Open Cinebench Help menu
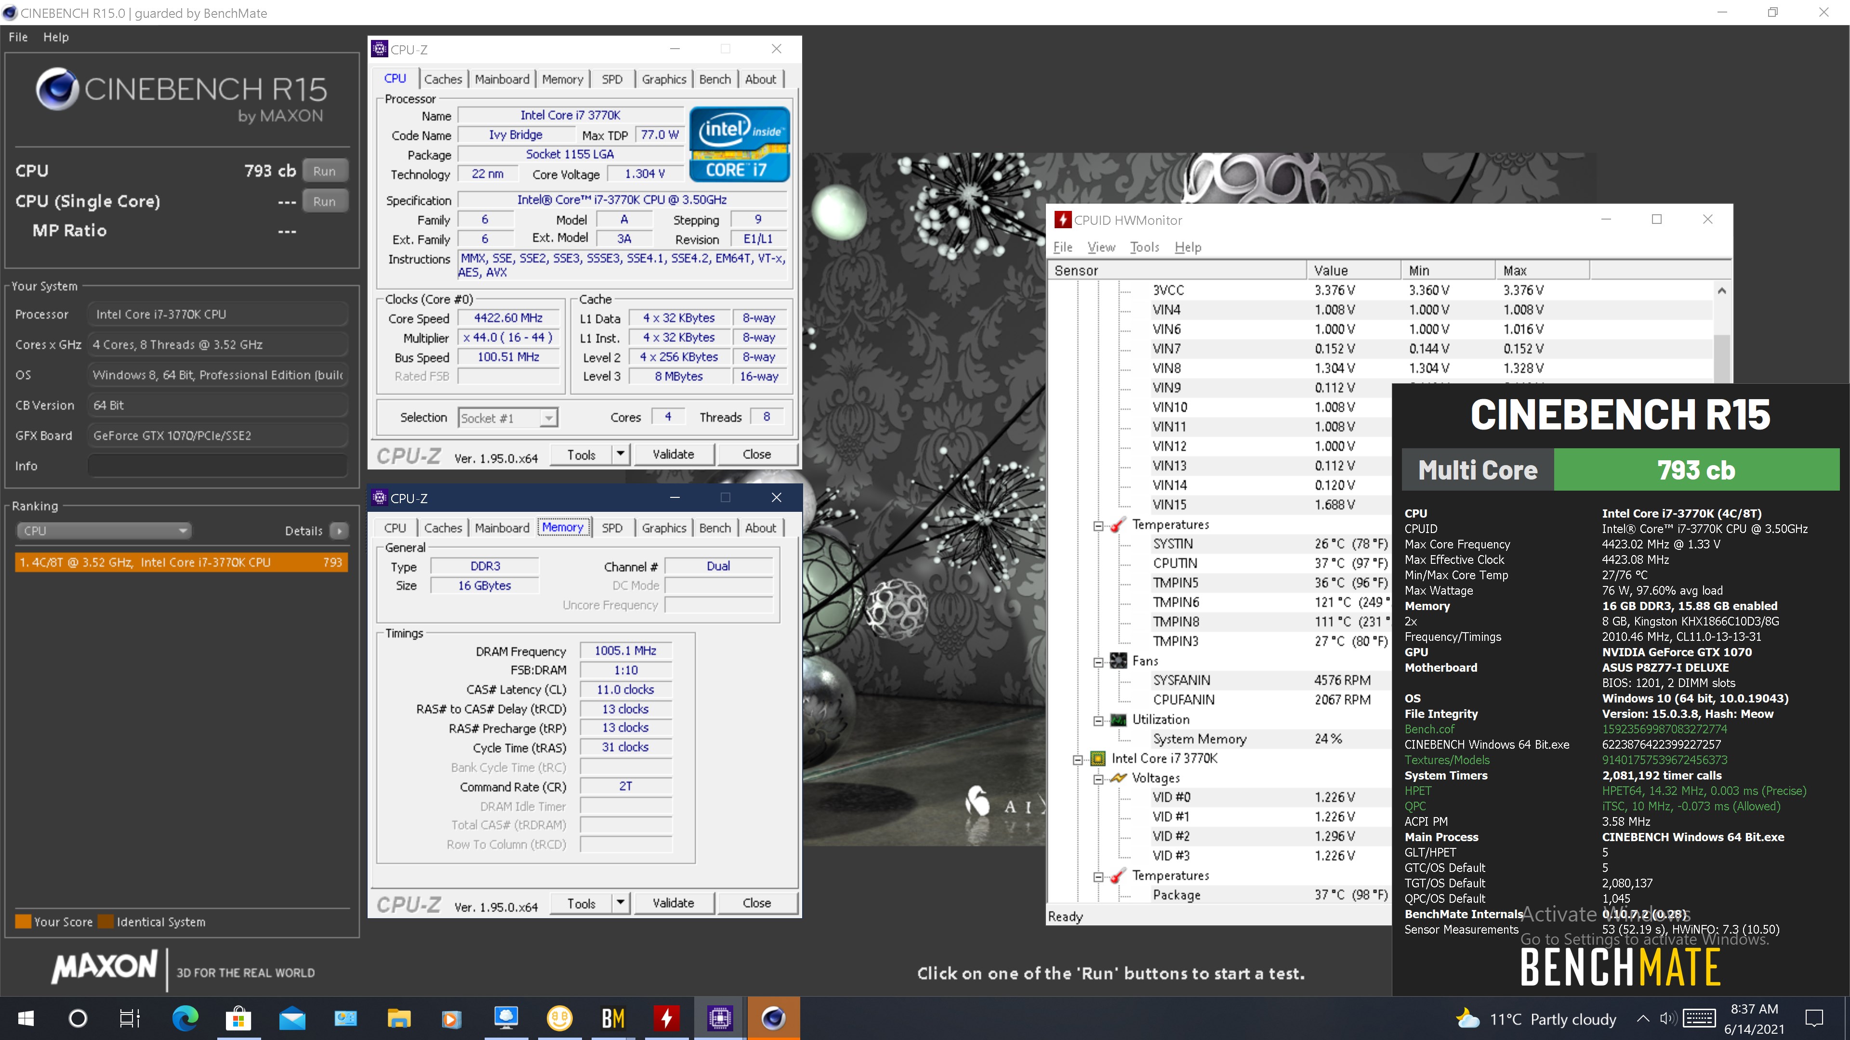 tap(56, 37)
